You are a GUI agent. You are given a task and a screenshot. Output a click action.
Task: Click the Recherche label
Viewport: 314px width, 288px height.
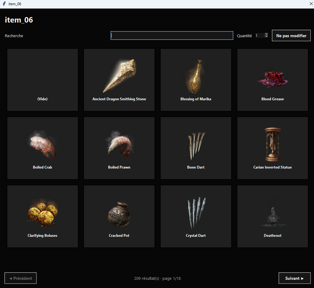pos(14,36)
